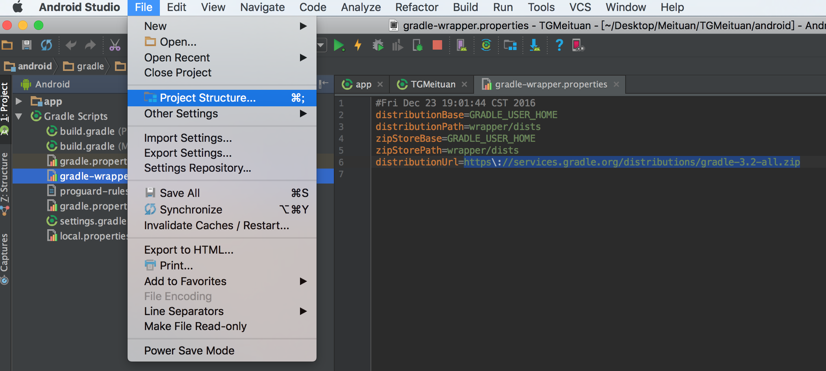
Task: Open the AVD Manager icon
Action: point(461,45)
